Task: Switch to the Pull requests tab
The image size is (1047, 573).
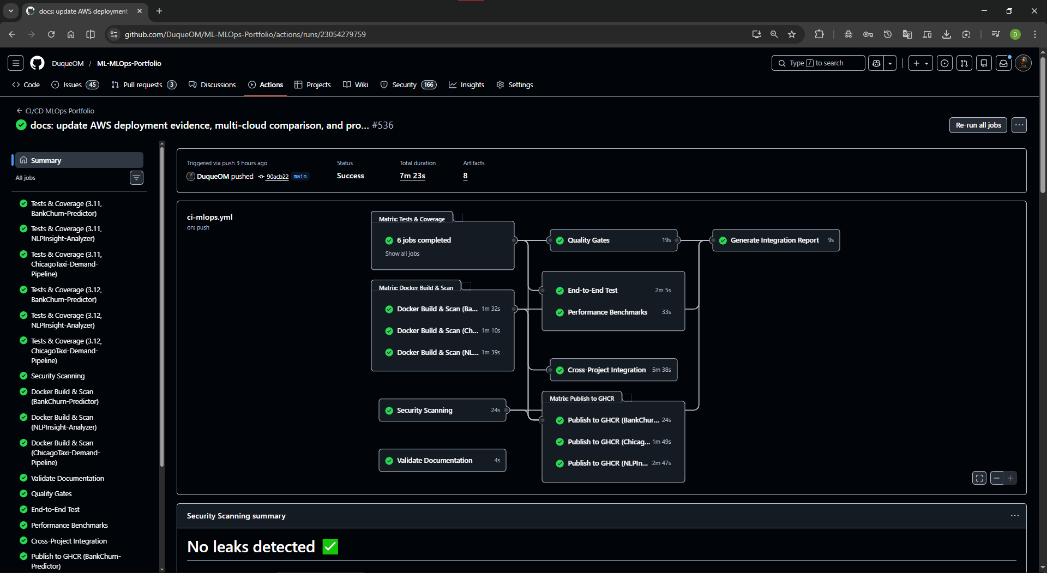Action: pyautogui.click(x=143, y=85)
